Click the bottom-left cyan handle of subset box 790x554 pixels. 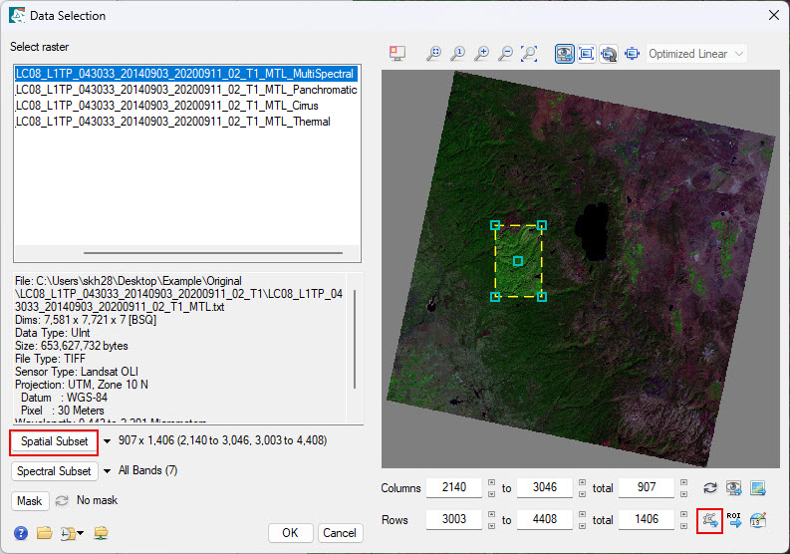coord(495,296)
